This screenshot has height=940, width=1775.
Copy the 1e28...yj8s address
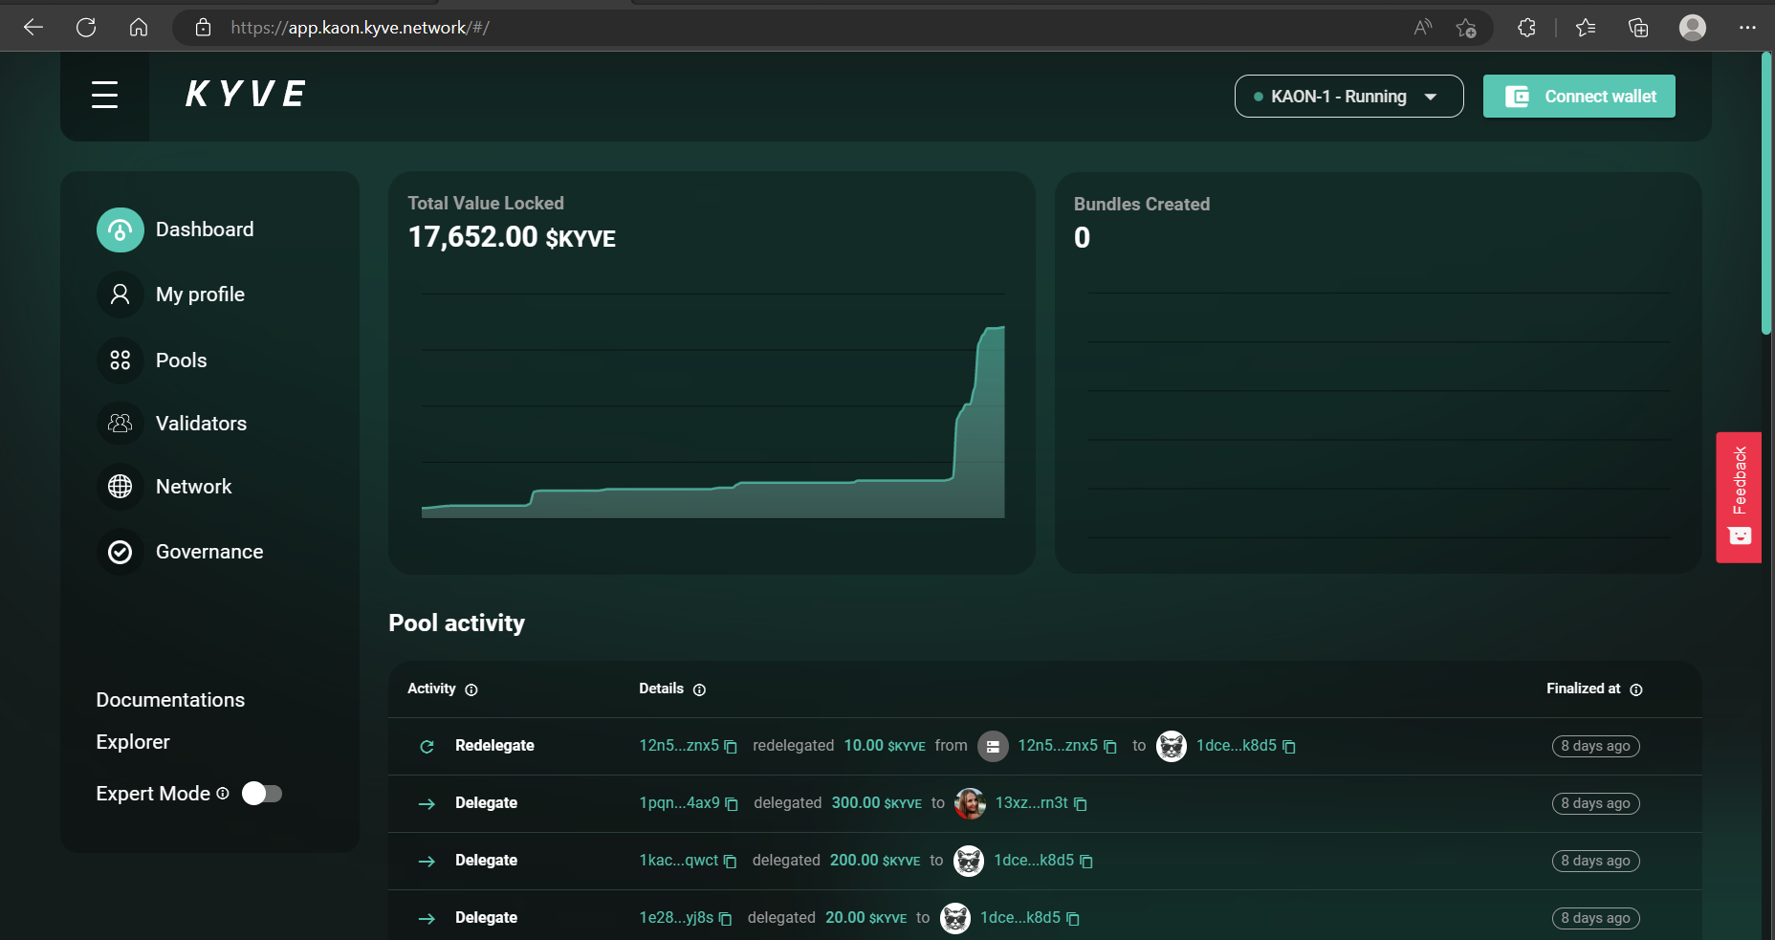click(x=726, y=919)
